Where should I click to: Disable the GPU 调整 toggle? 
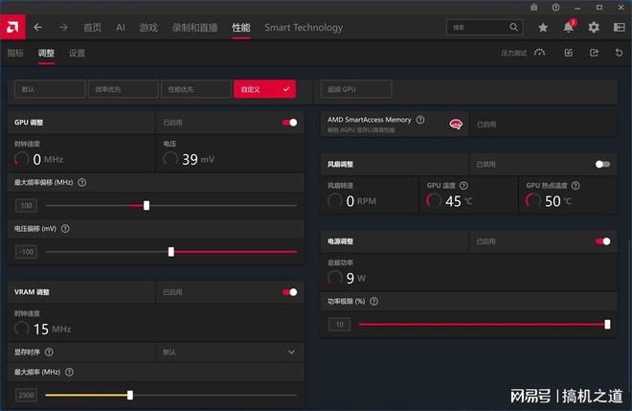[x=290, y=123]
